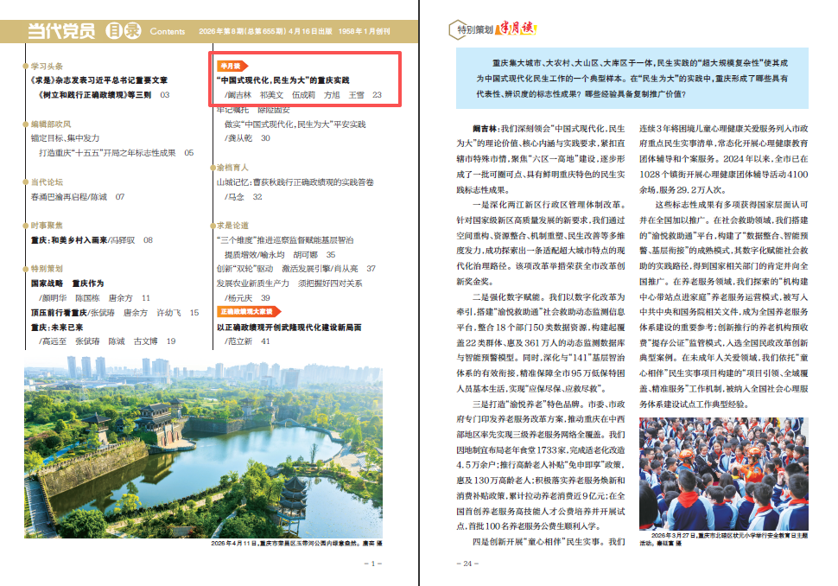This screenshot has width=838, height=586.
Task: Open article 国家战略 重庆作为
Action: coord(67,283)
